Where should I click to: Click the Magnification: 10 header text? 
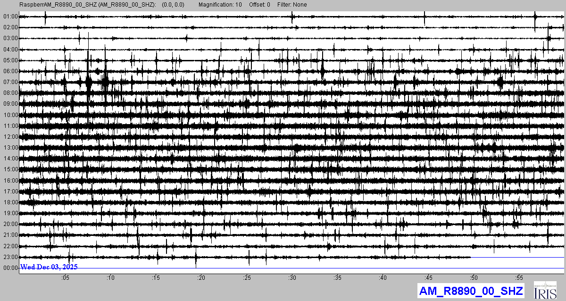(221, 5)
